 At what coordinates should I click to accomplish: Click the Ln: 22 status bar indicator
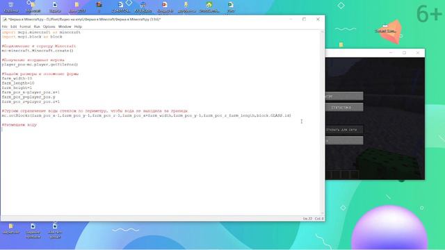coord(307,219)
